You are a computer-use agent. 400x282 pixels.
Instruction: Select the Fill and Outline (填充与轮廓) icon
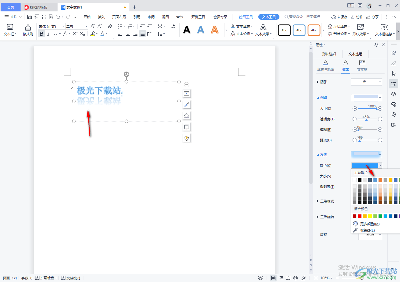point(326,65)
